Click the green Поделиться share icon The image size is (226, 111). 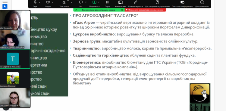tap(94, 2)
